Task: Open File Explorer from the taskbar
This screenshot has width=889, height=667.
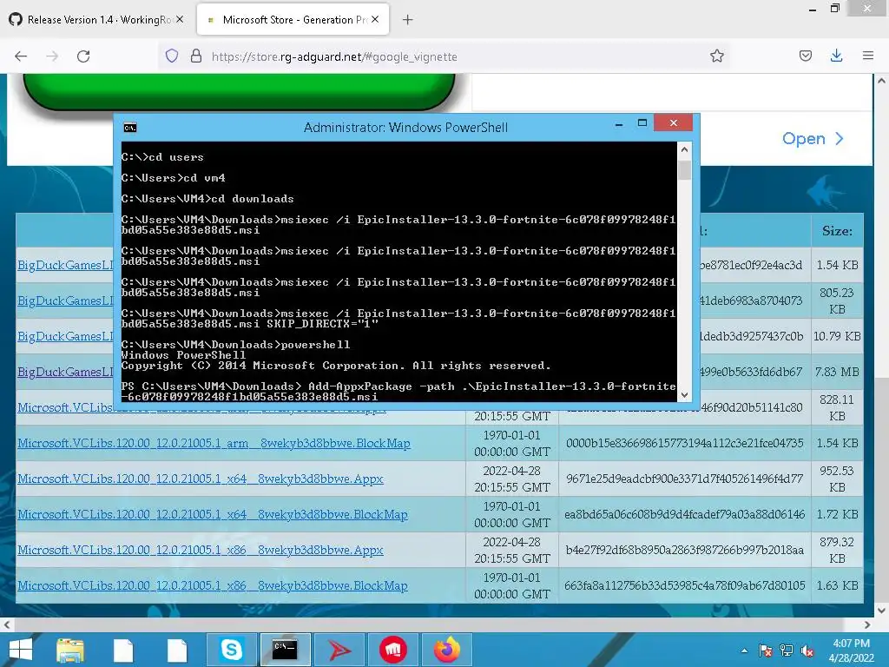Action: tap(70, 650)
